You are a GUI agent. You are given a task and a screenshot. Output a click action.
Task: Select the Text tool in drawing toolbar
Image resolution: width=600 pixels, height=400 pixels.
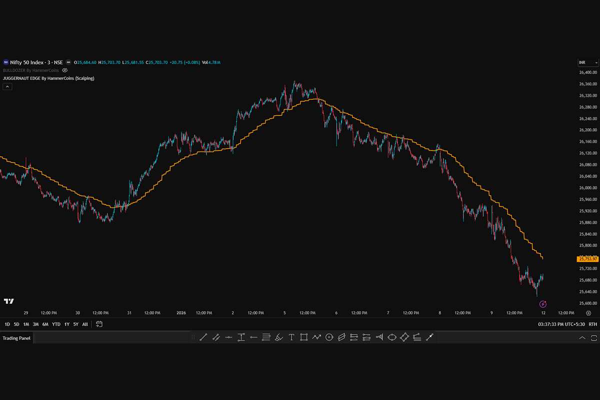coord(291,337)
